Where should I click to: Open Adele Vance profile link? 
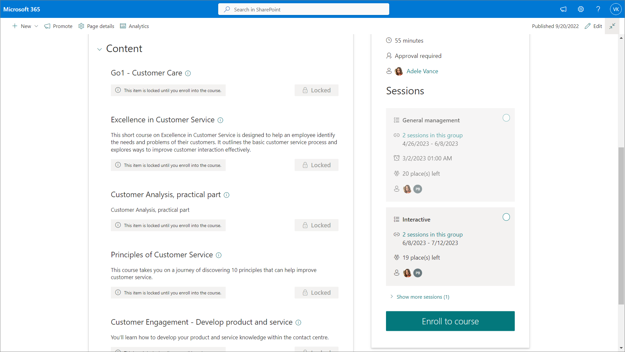[422, 71]
